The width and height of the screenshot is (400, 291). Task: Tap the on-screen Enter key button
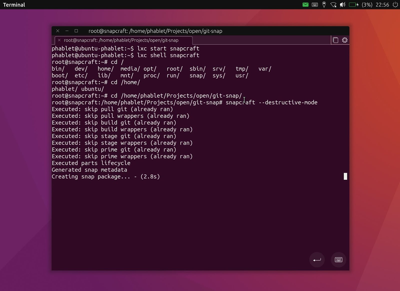point(317,260)
